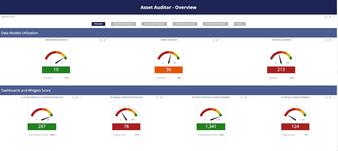Click the Overview button

[x=98, y=24]
